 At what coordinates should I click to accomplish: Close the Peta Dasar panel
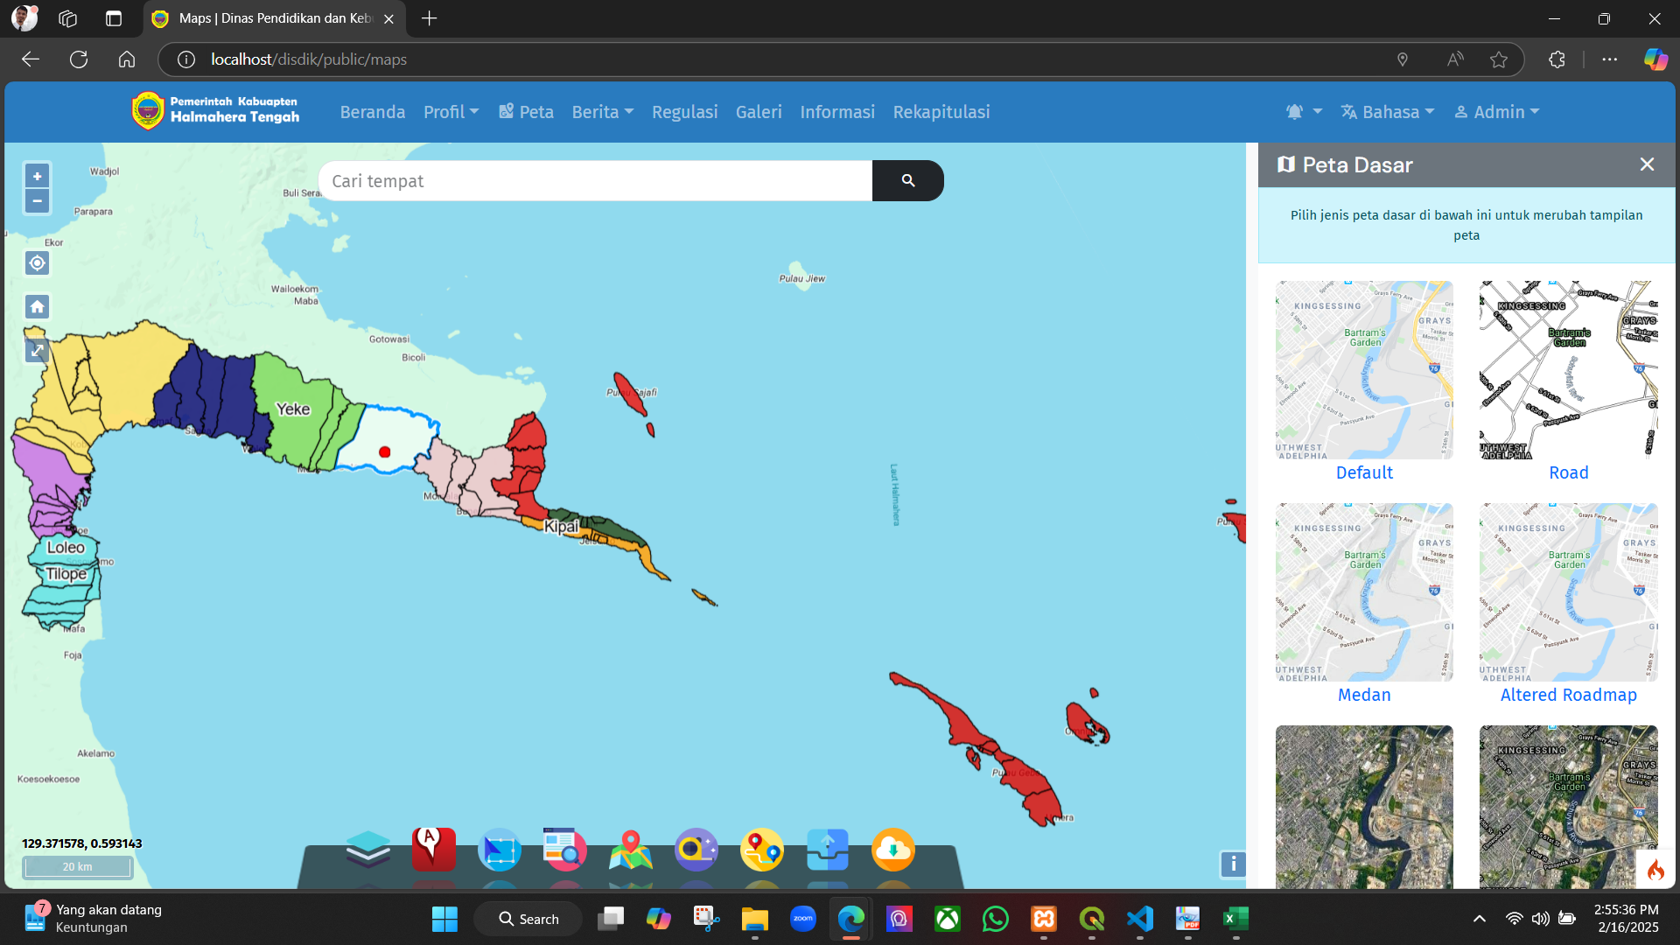pyautogui.click(x=1647, y=164)
